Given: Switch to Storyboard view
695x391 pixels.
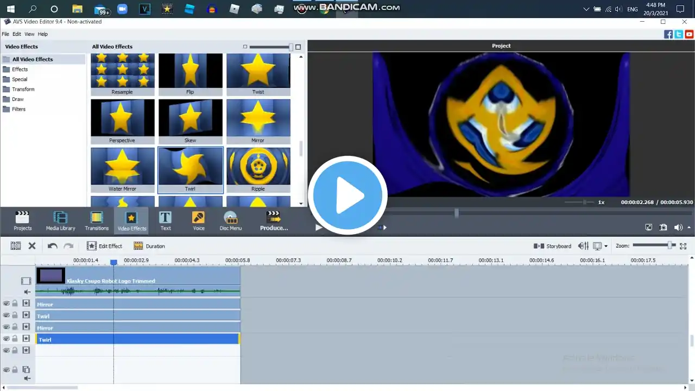Looking at the screenshot, I should 553,246.
